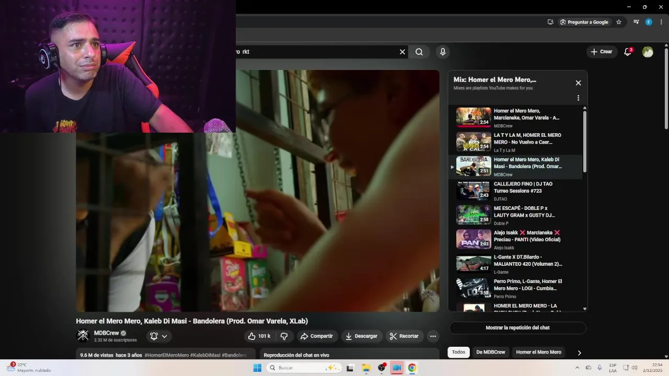The height and width of the screenshot is (376, 669).
Task: Clear the YouTube search box with X
Action: 402,52
